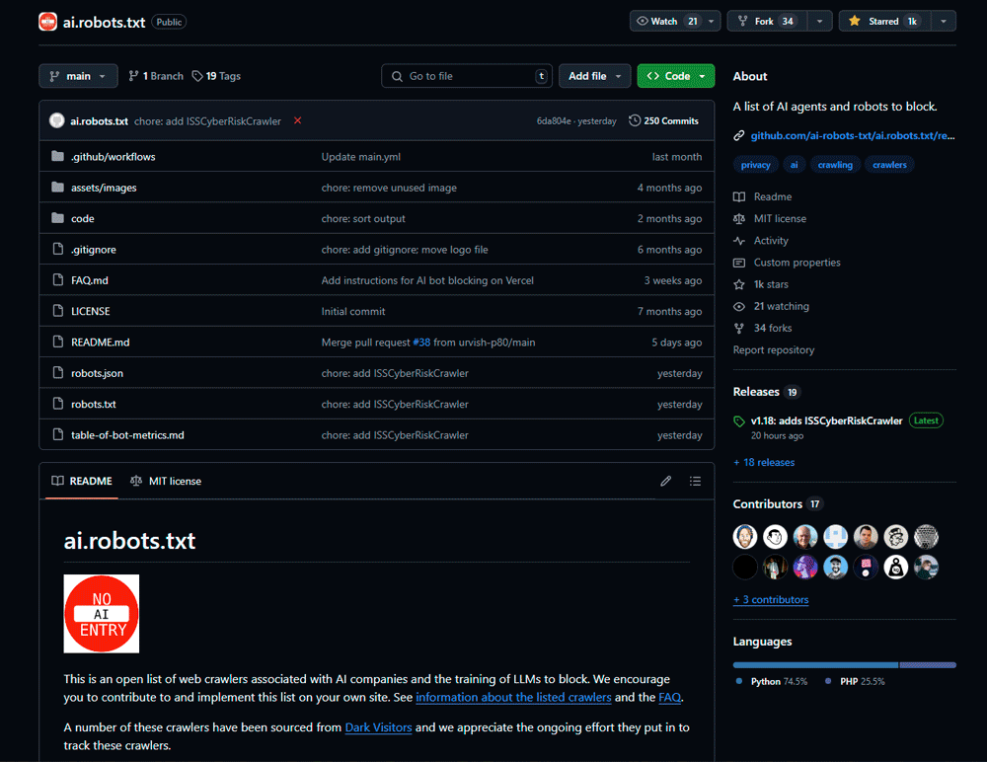987x762 pixels.
Task: Open information about the listed crawlers link
Action: pos(513,697)
